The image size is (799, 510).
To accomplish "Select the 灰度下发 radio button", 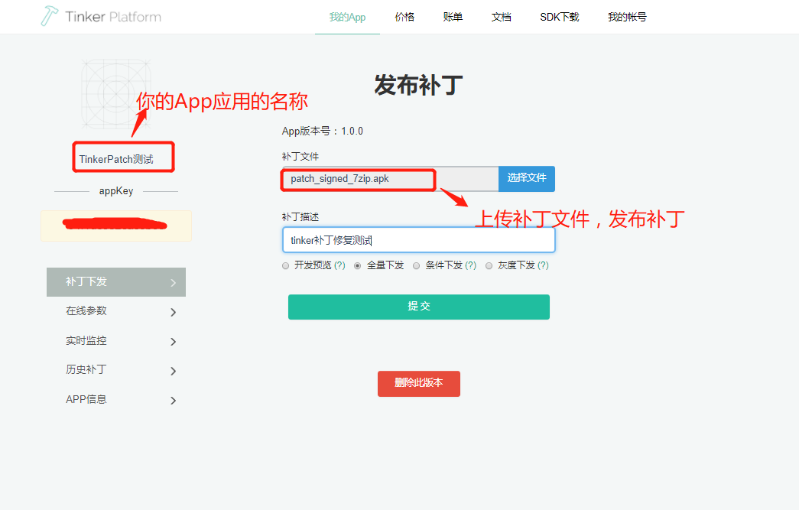I will (489, 265).
